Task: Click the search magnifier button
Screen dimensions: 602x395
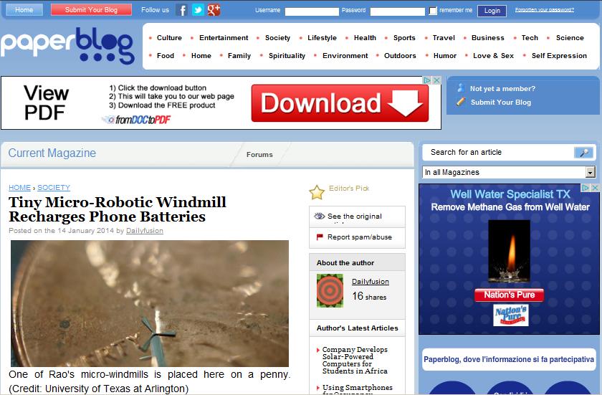Action: [584, 152]
